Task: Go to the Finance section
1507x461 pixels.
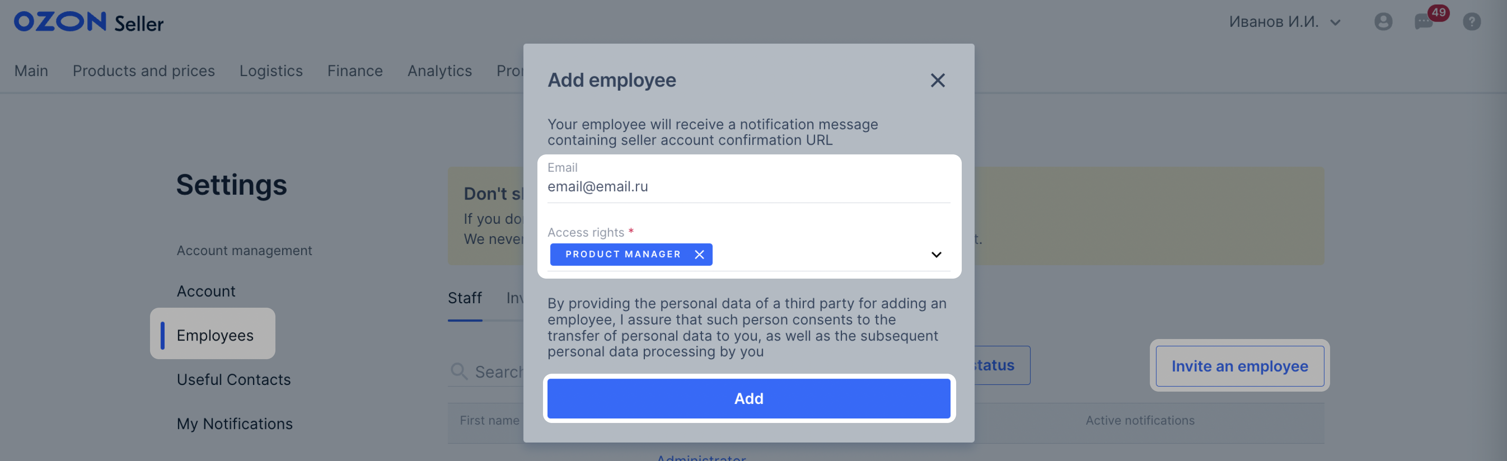Action: coord(355,71)
